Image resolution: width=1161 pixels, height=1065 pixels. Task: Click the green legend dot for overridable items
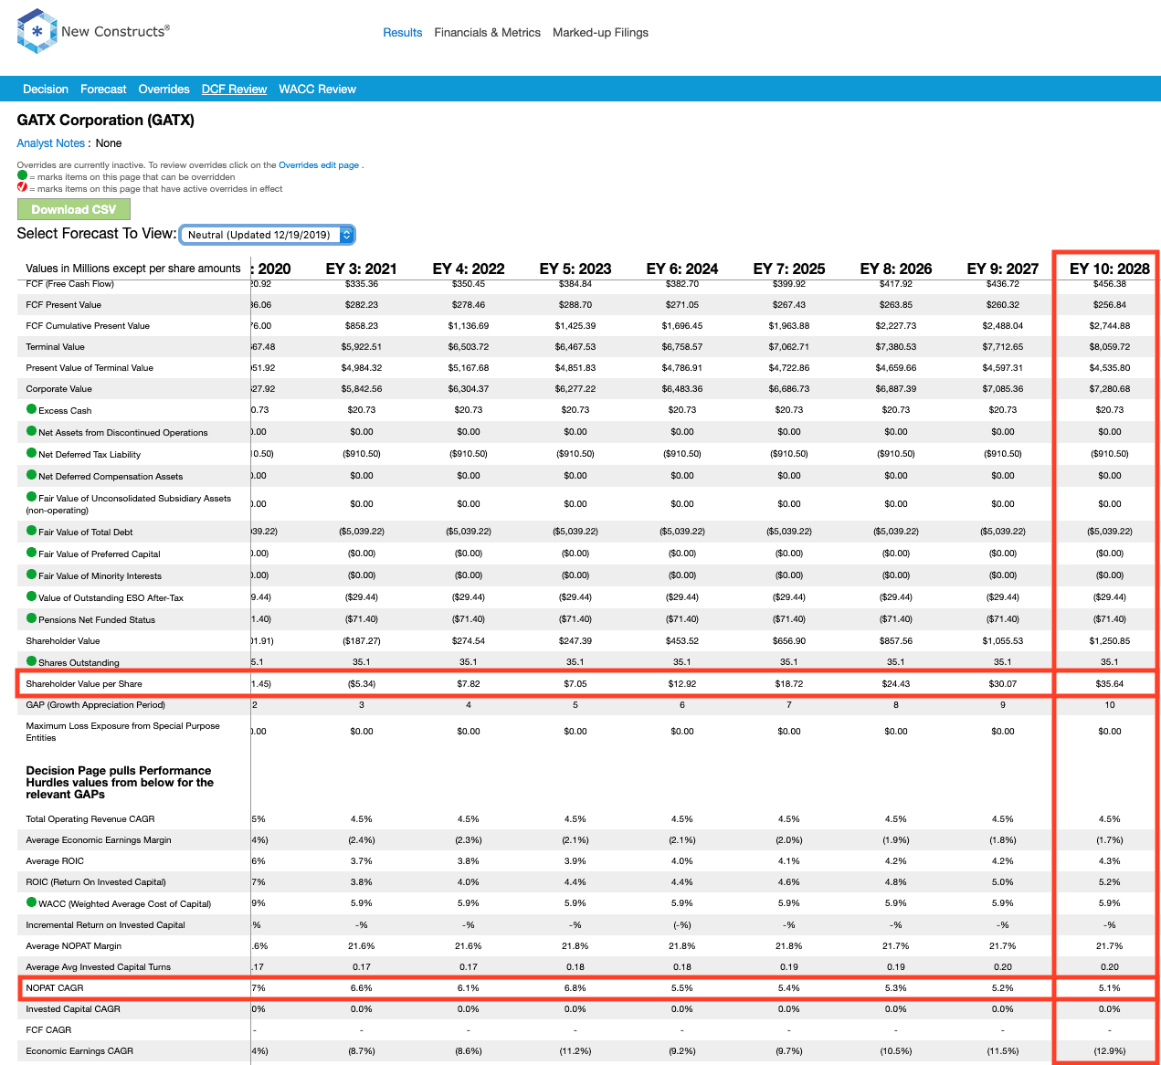coord(22,175)
